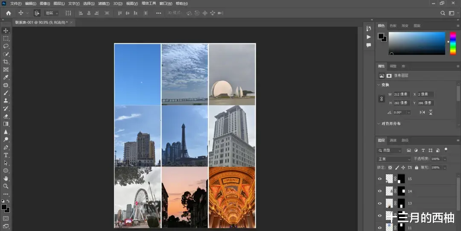Select the Zoom tool

point(6,186)
